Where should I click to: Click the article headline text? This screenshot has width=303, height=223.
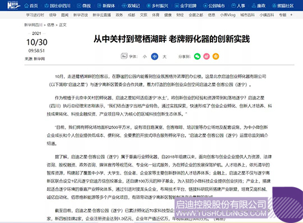[x=171, y=39]
